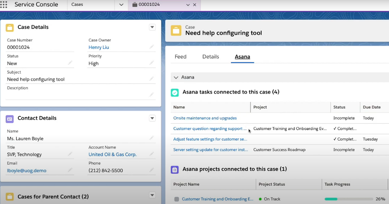Open the Contact Details panel dropdown menu
Screen dimensions: 389x204
(152, 118)
